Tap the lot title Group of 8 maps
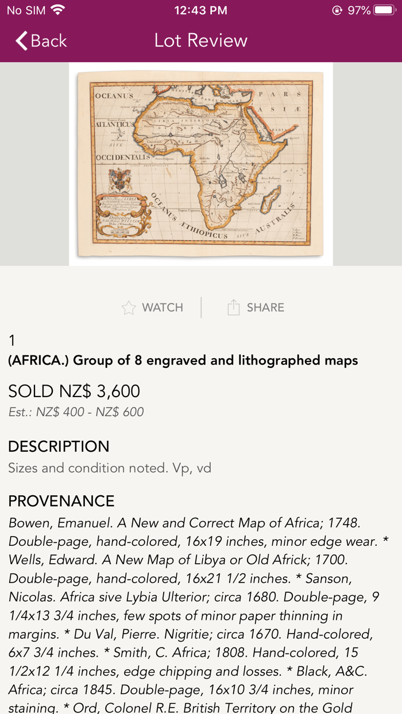Viewport: 402px width, 714px height. 183,360
